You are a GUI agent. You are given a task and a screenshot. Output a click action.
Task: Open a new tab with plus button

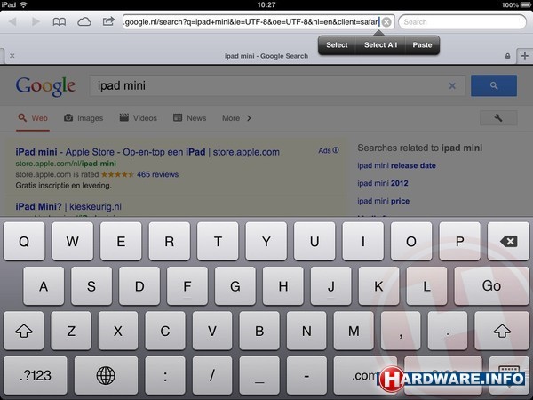(x=525, y=56)
